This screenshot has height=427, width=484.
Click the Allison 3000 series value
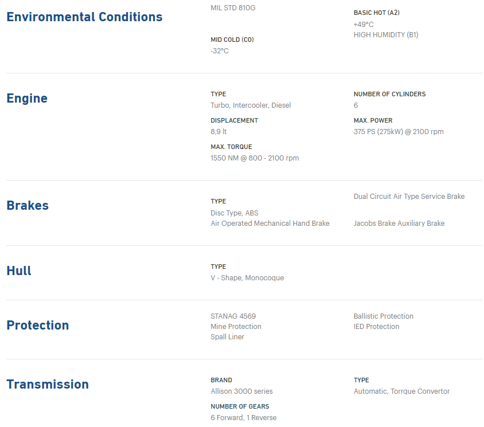tap(241, 391)
